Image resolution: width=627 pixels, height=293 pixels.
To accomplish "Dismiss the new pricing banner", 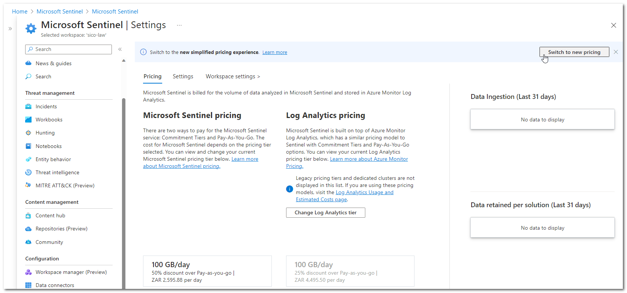I will [x=616, y=52].
